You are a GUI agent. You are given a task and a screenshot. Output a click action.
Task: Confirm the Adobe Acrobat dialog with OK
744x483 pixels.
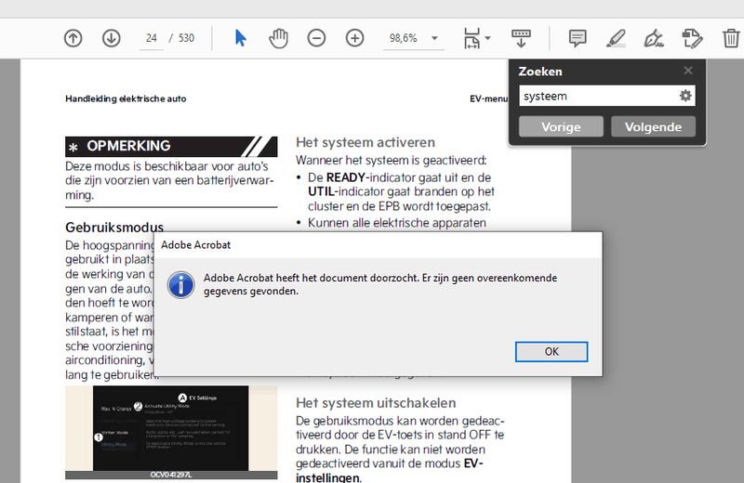(551, 352)
